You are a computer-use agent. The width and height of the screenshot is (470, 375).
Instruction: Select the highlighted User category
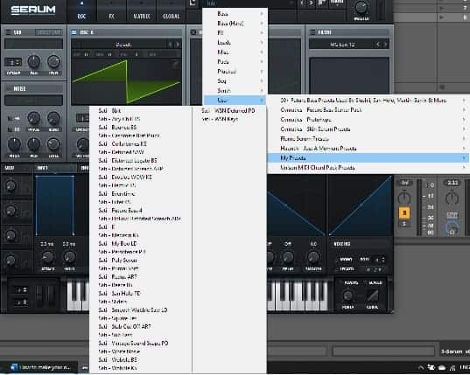235,100
